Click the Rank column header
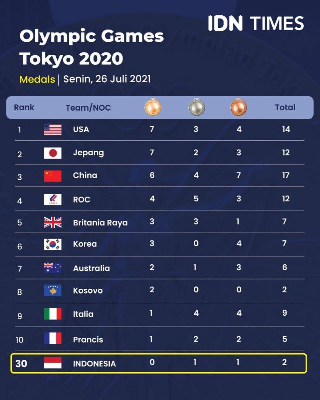This screenshot has width=320, height=400. [x=24, y=107]
